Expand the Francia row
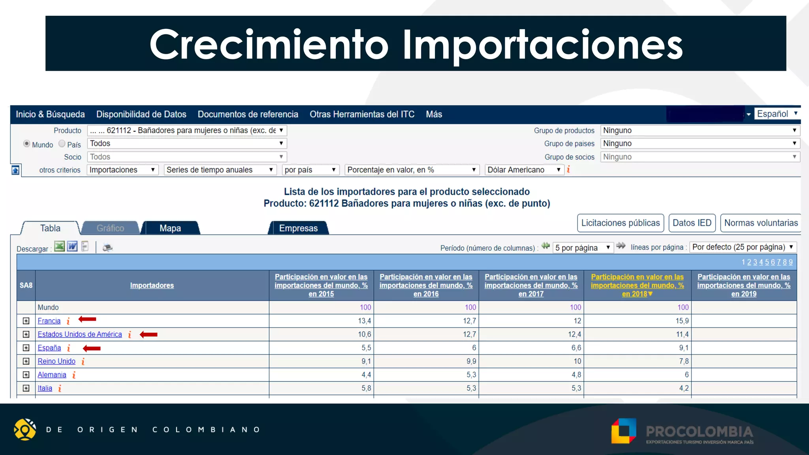The image size is (809, 455). point(26,321)
